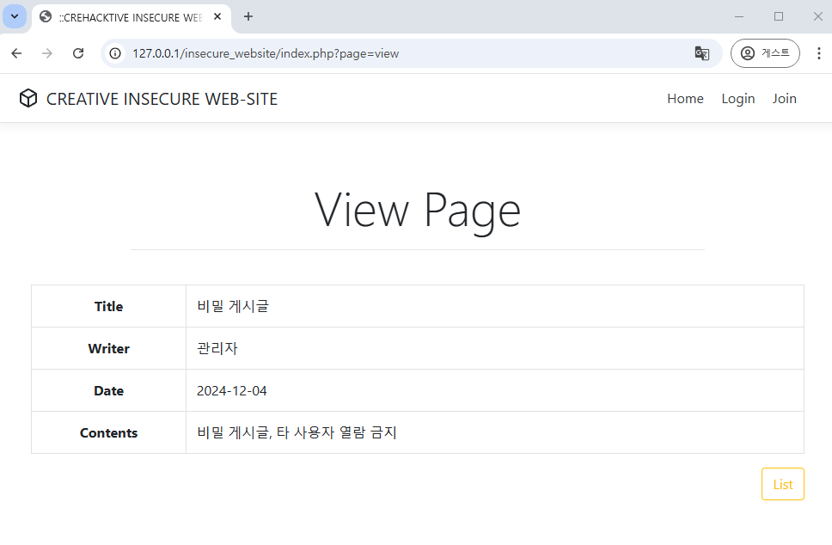Click the Title header cell
Viewport: 832px width, 545px height.
point(109,306)
